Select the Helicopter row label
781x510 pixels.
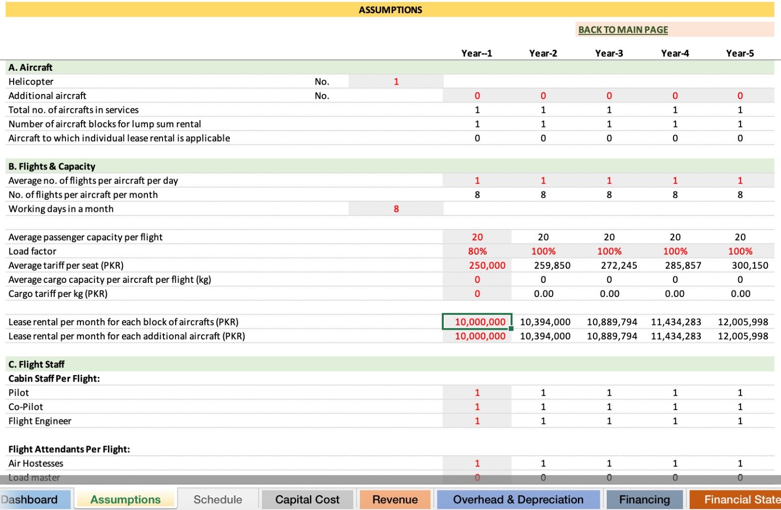pyautogui.click(x=31, y=82)
